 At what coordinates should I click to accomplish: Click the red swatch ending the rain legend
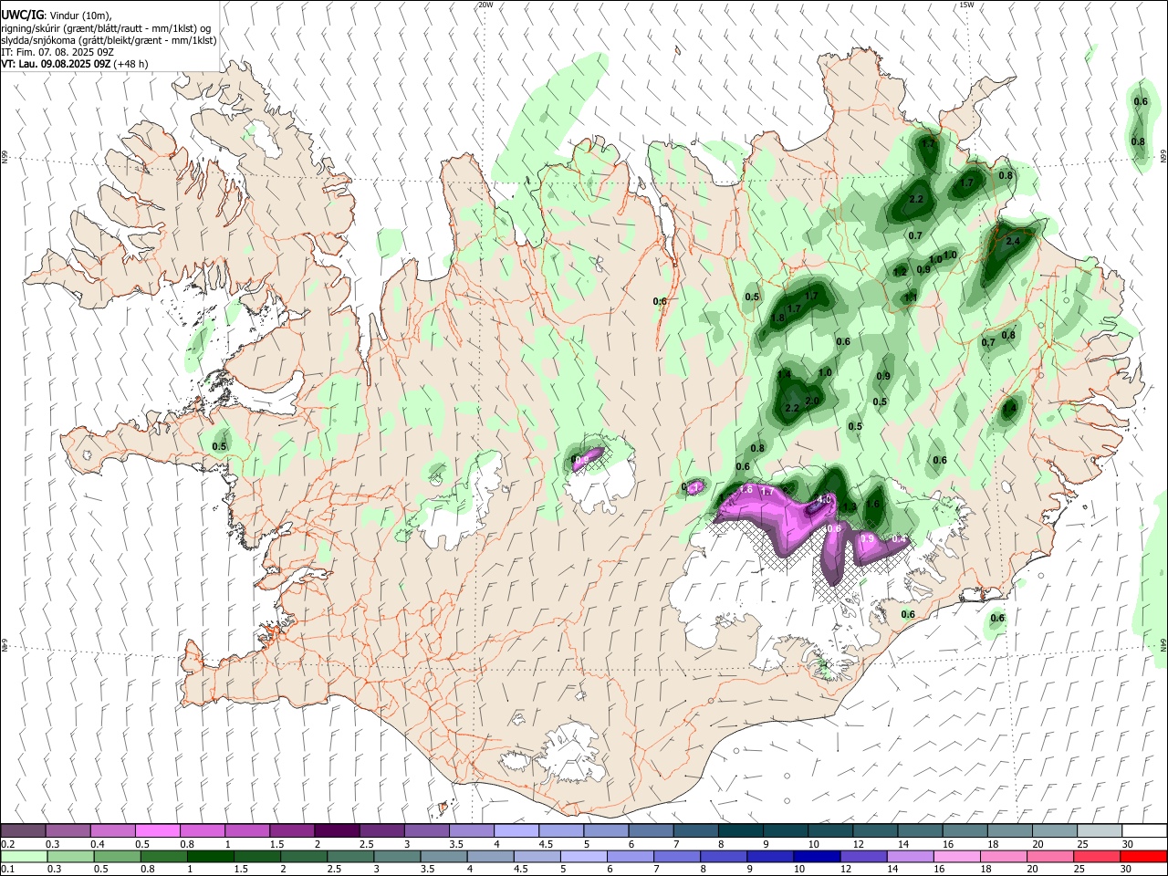tap(1144, 856)
